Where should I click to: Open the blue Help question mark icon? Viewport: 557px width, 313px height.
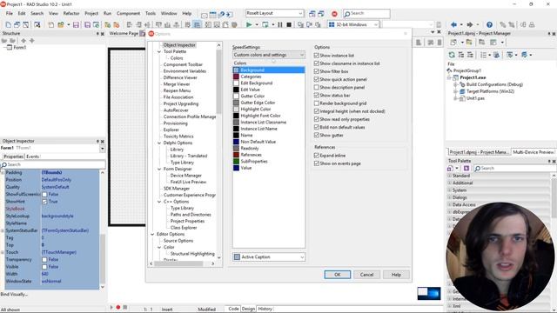pos(489,24)
